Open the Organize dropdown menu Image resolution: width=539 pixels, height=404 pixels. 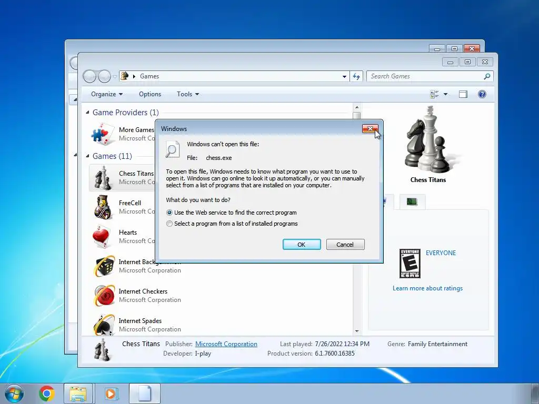pyautogui.click(x=107, y=94)
